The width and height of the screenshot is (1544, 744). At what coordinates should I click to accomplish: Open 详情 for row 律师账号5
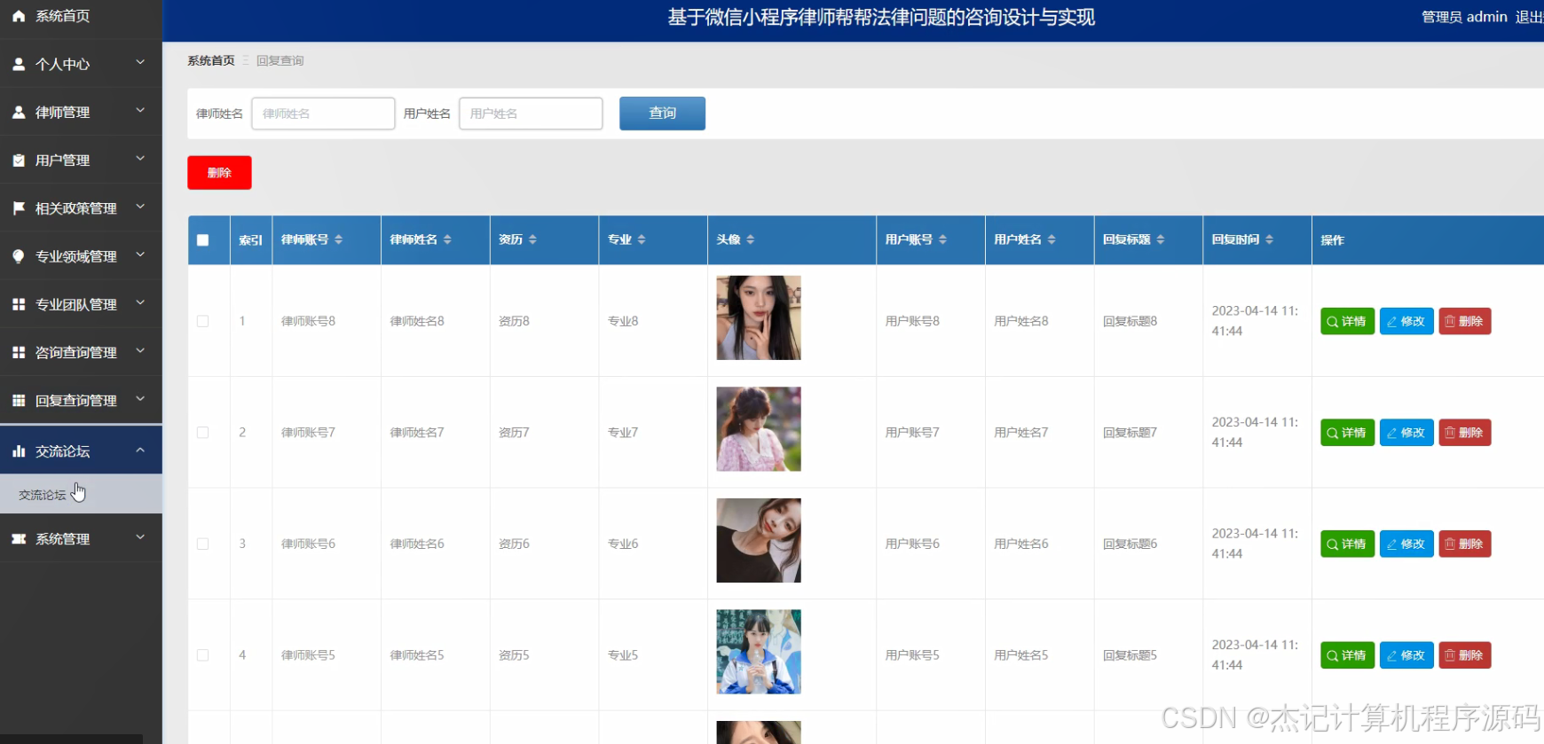[x=1348, y=655]
